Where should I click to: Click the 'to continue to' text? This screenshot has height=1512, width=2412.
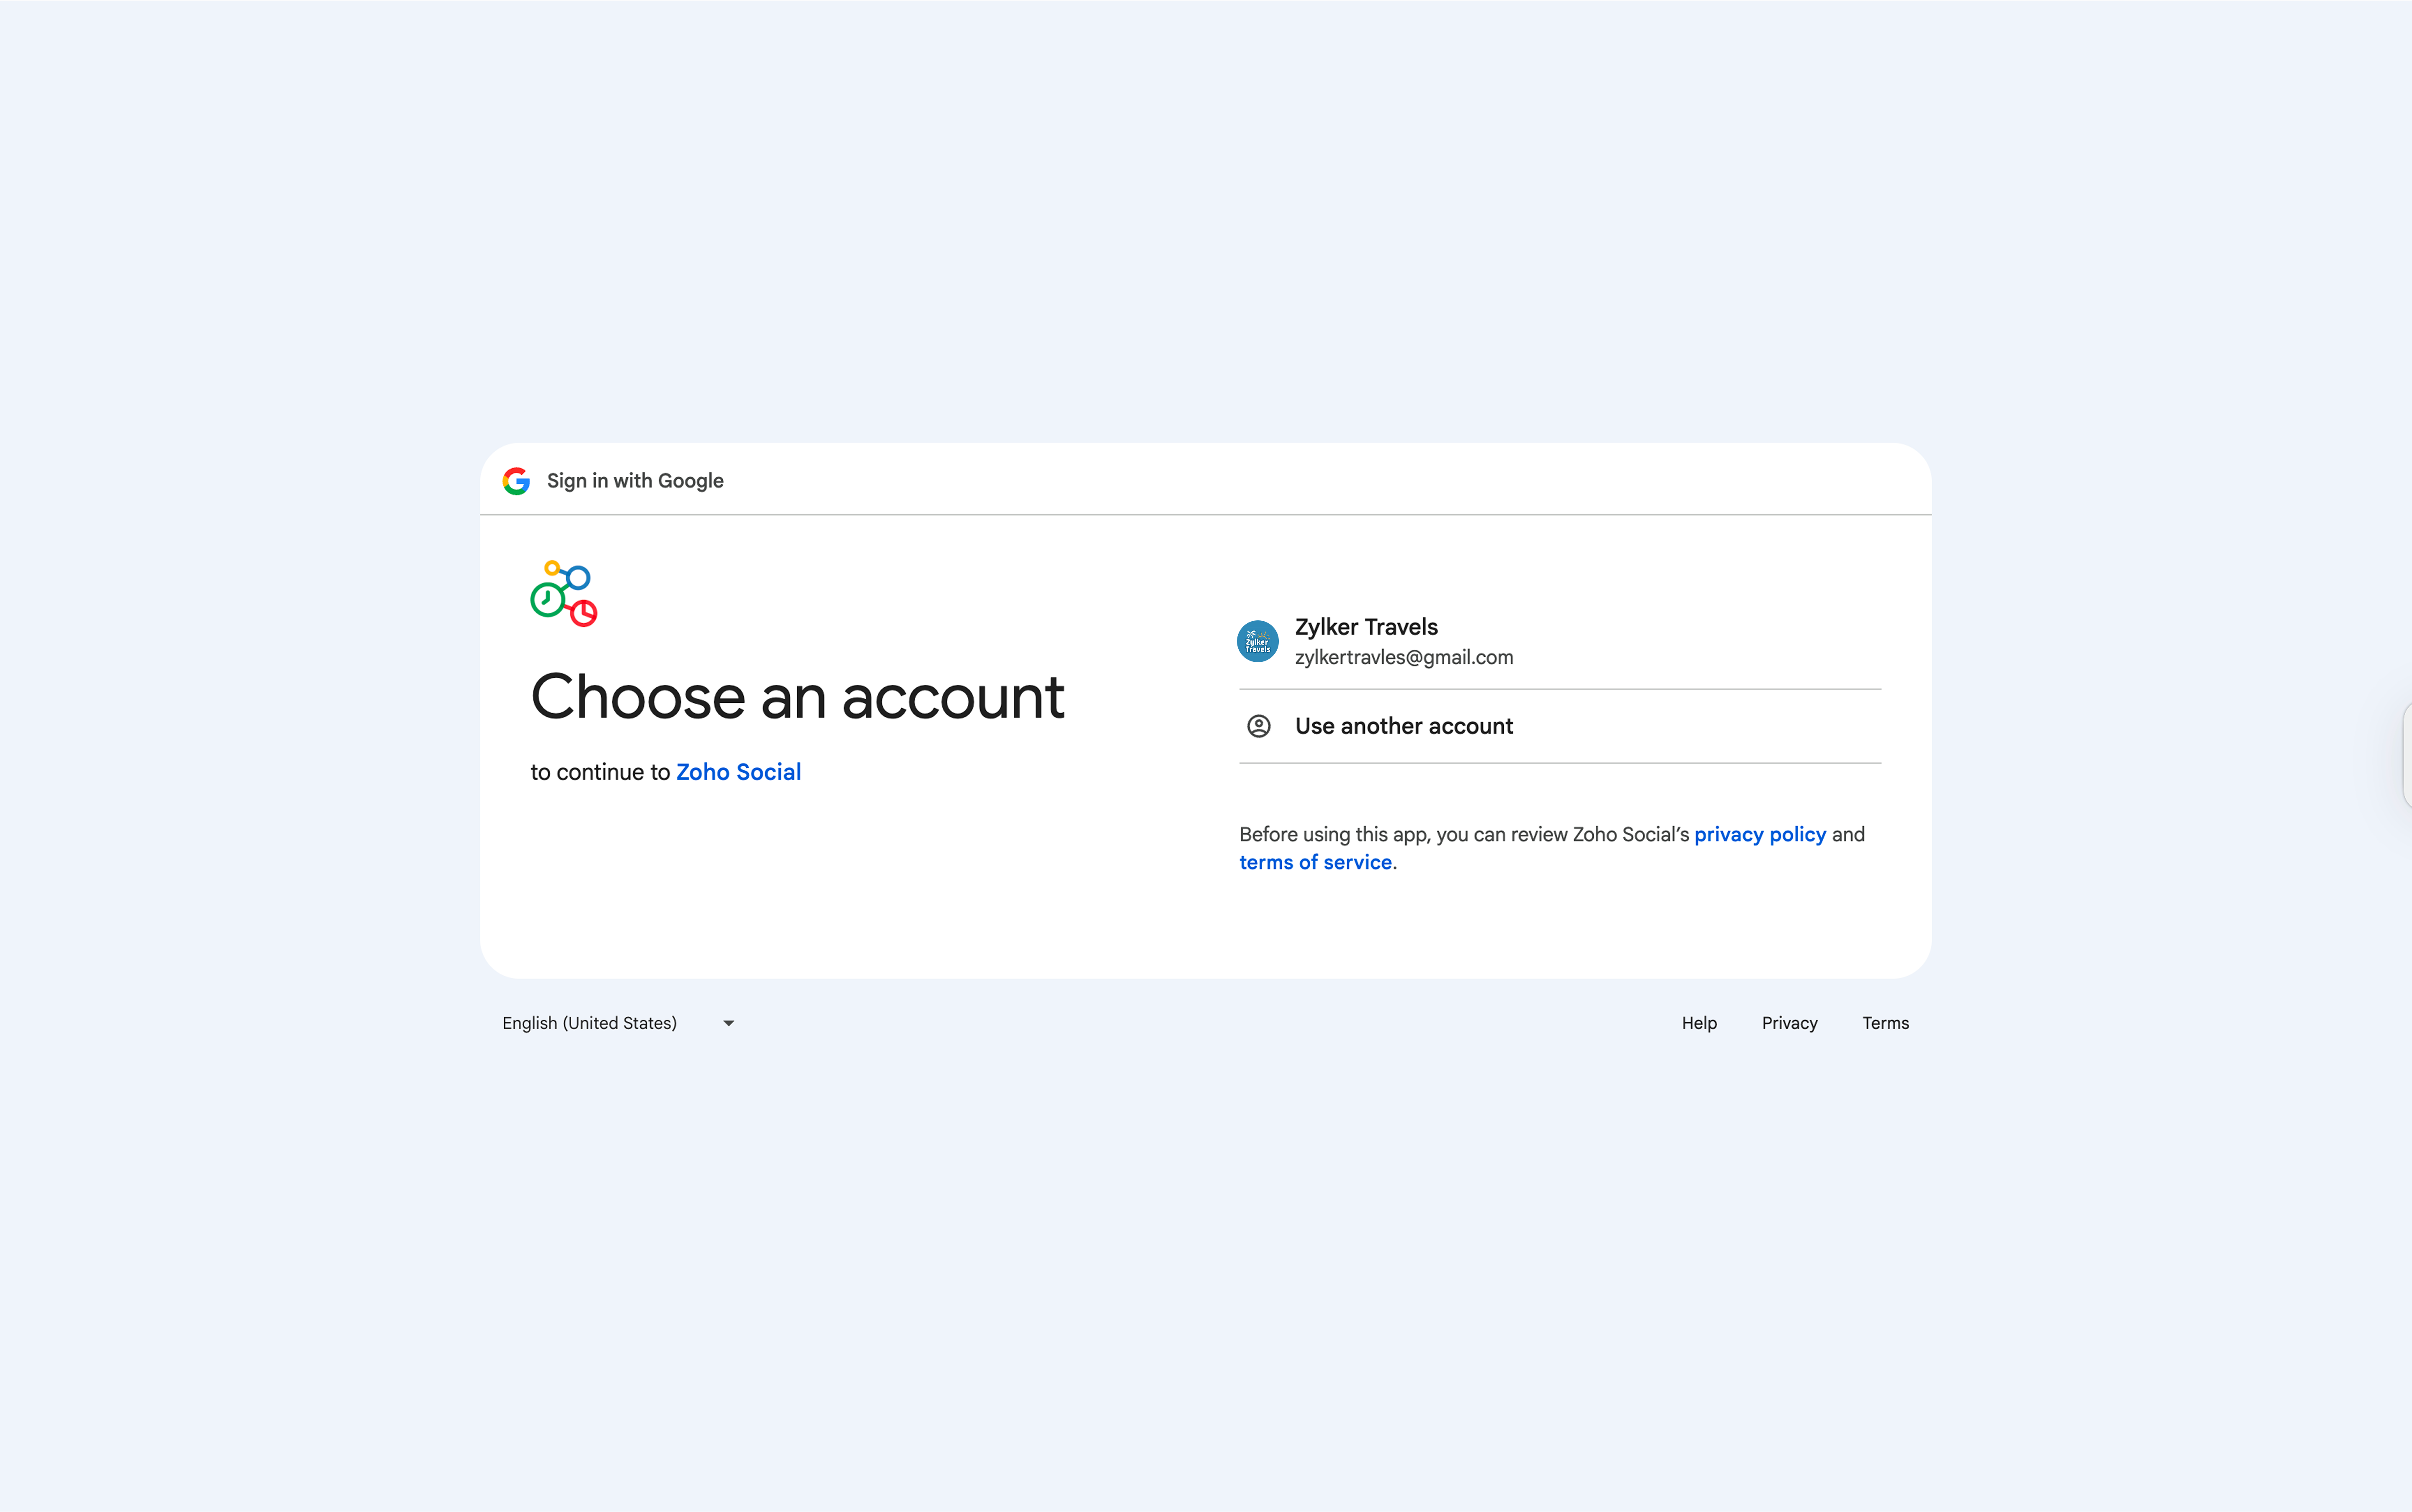[600, 772]
